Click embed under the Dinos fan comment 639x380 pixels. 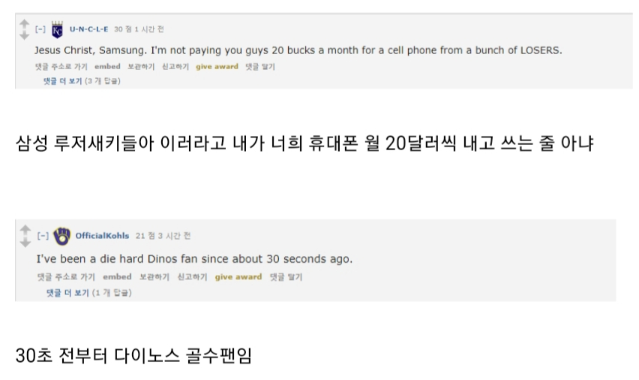116,277
